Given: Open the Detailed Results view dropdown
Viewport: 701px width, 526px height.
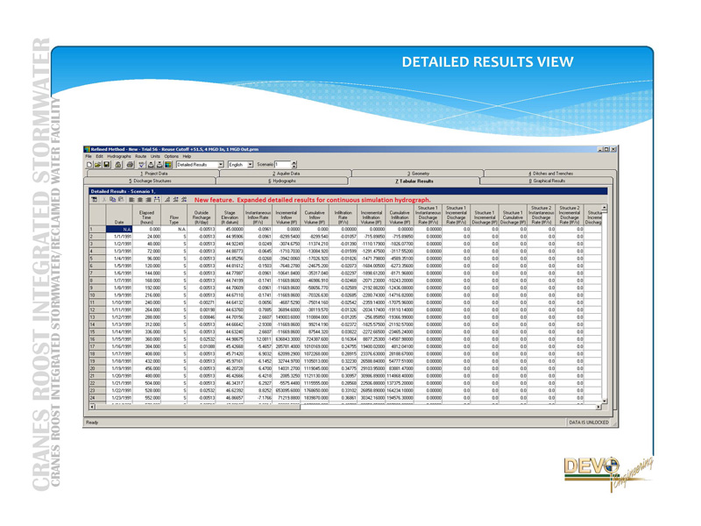Looking at the screenshot, I should pyautogui.click(x=219, y=164).
